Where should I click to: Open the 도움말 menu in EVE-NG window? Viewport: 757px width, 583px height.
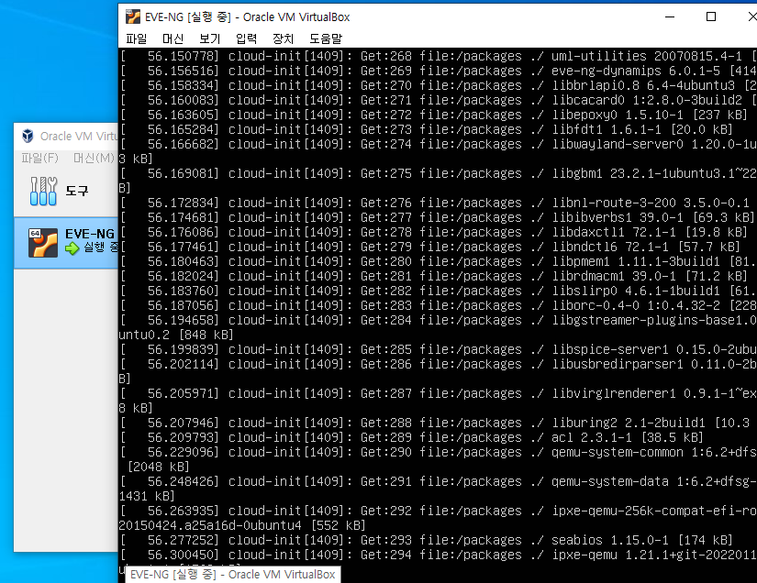click(x=326, y=38)
